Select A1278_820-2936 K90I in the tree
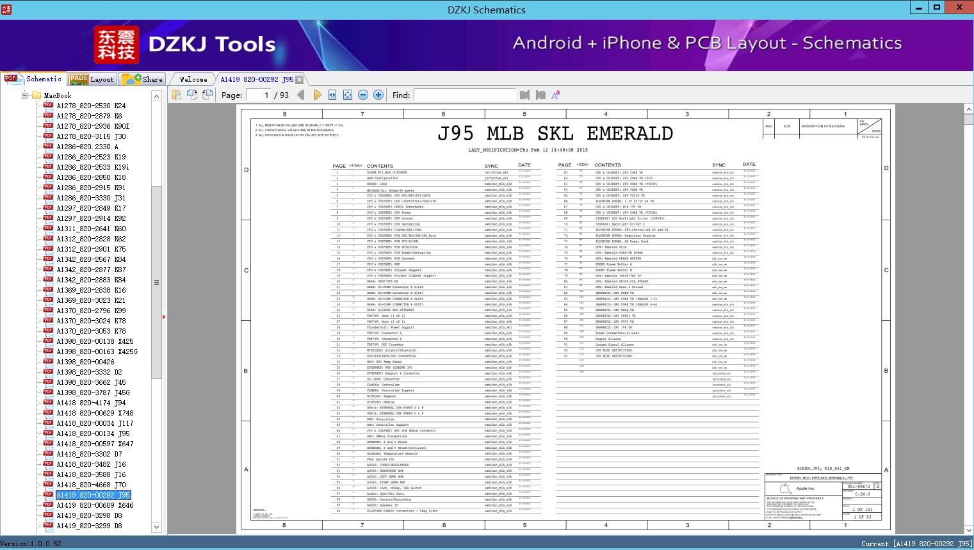The width and height of the screenshot is (974, 550). (93, 126)
